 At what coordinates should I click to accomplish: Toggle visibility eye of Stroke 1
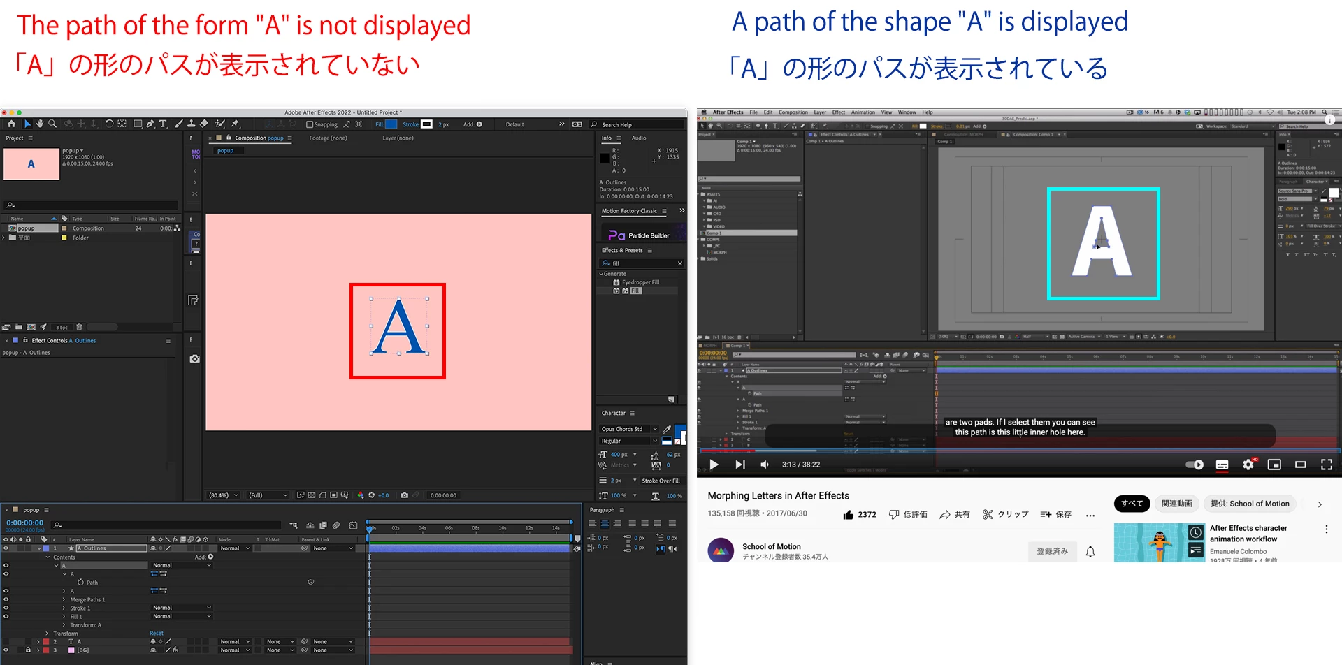pos(6,608)
